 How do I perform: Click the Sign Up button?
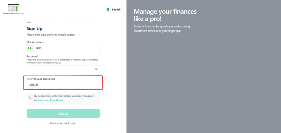(63, 114)
